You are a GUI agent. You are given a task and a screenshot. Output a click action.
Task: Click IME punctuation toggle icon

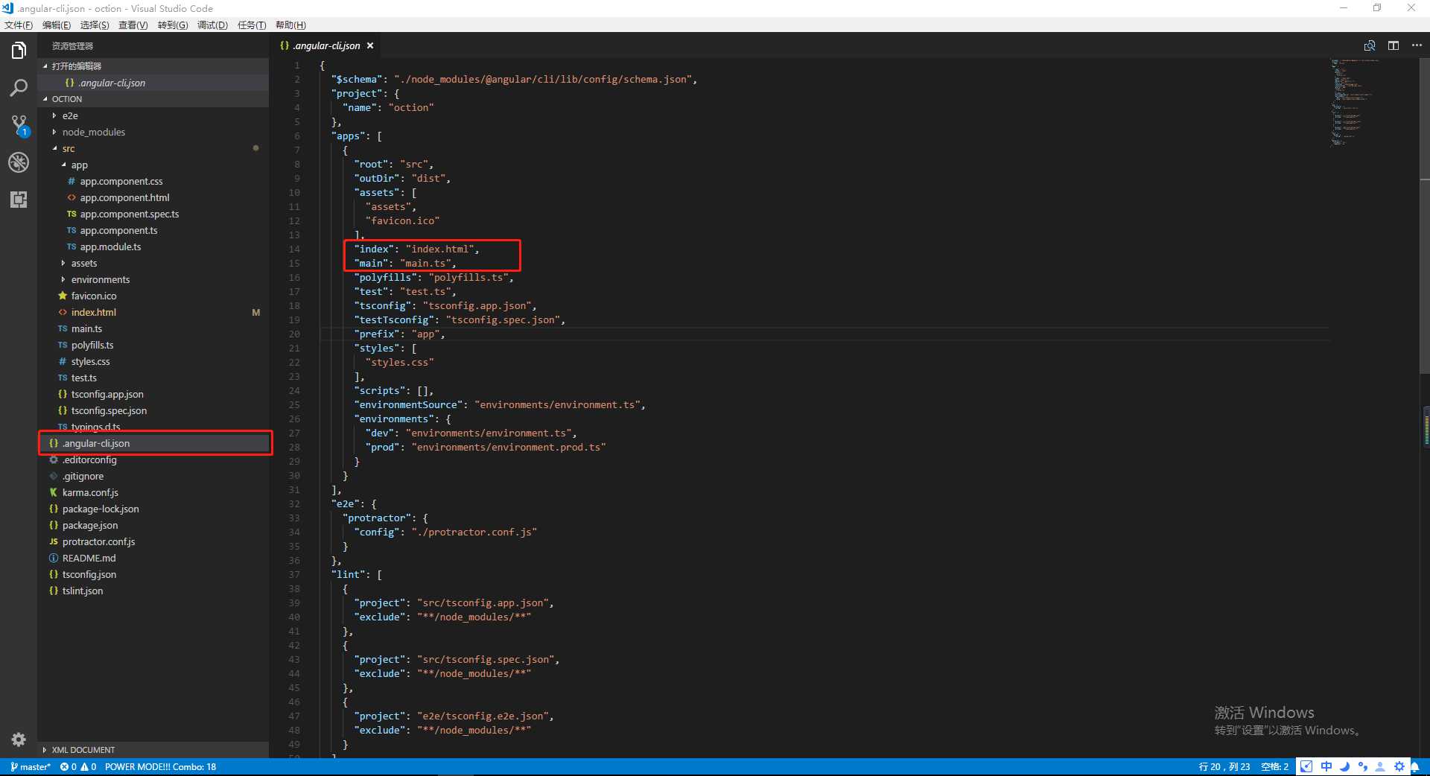click(1362, 766)
